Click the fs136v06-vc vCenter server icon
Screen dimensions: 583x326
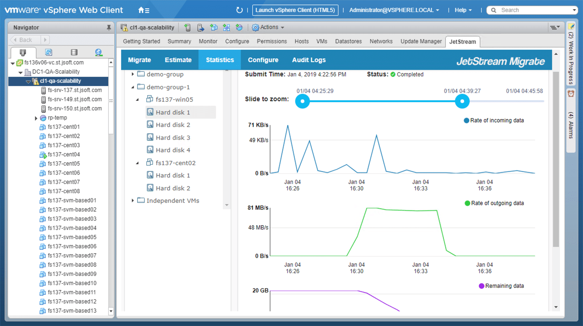tap(19, 63)
